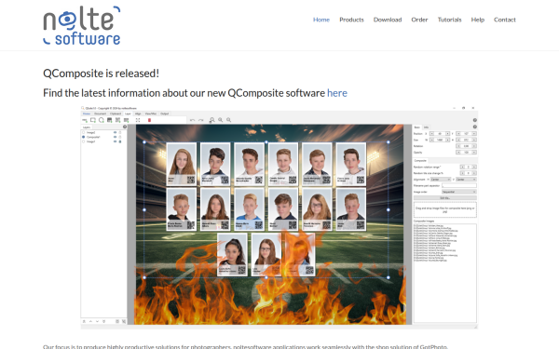Click the add ellipse layer icon in toolbar
Screen dimensions: 559x349
tap(102, 120)
